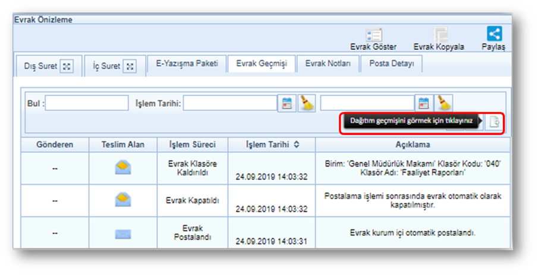Expand the Dış Suret view with fullscreen icon

[67, 66]
